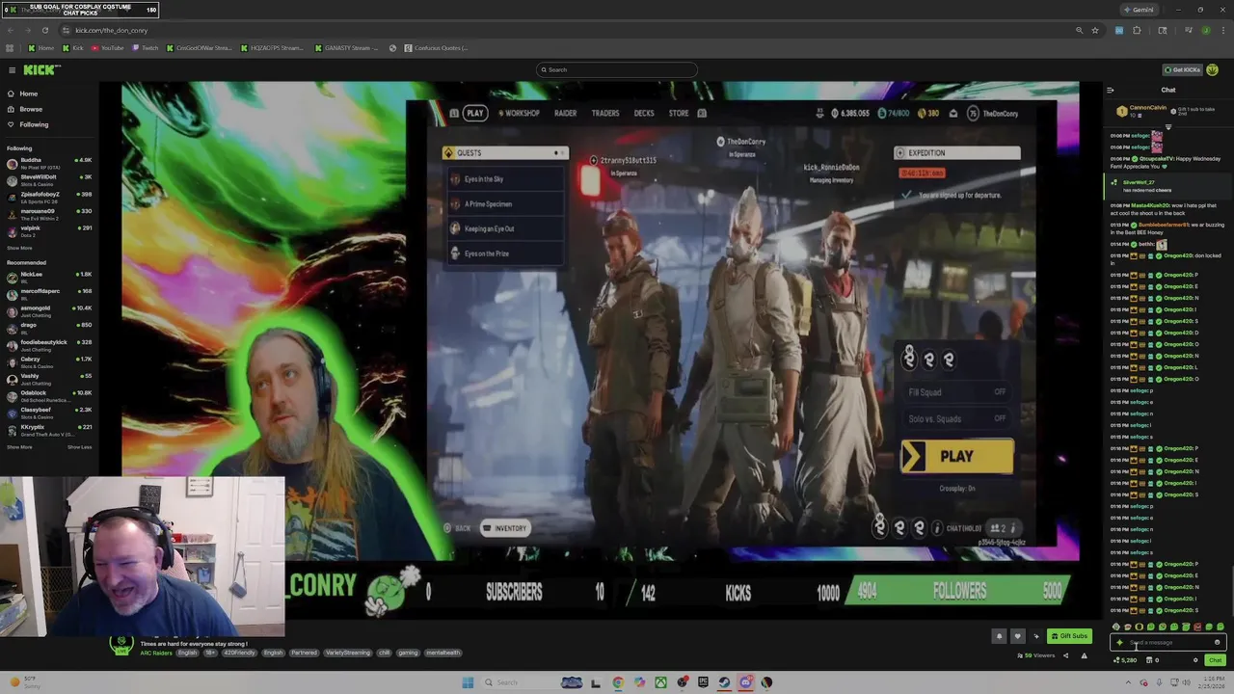Click the green Chat send button
Screen dimensions: 1234x694
[1215, 660]
